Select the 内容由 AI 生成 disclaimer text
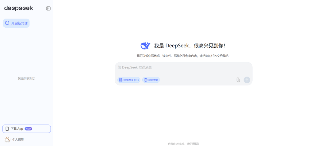 (x=183, y=144)
